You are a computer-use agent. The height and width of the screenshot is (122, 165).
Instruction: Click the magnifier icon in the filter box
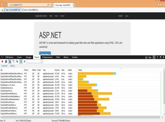(42, 61)
